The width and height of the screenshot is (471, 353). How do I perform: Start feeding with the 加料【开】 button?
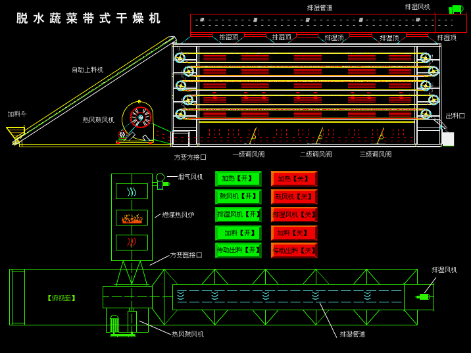coord(238,233)
